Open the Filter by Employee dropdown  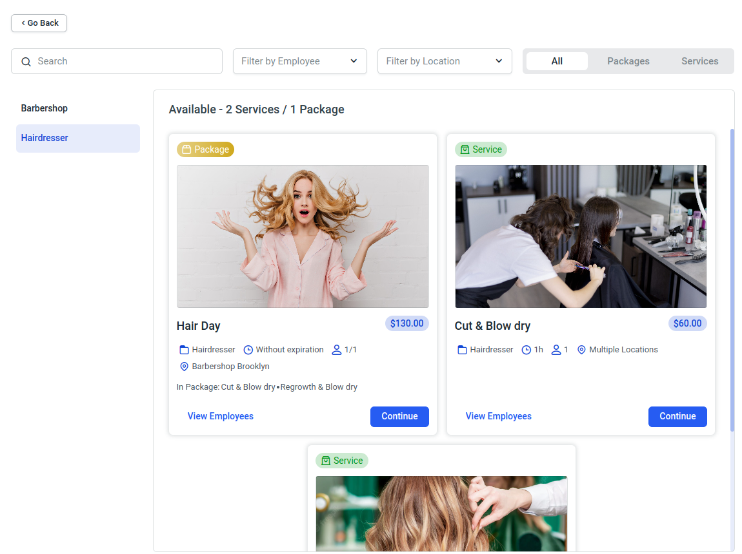299,61
